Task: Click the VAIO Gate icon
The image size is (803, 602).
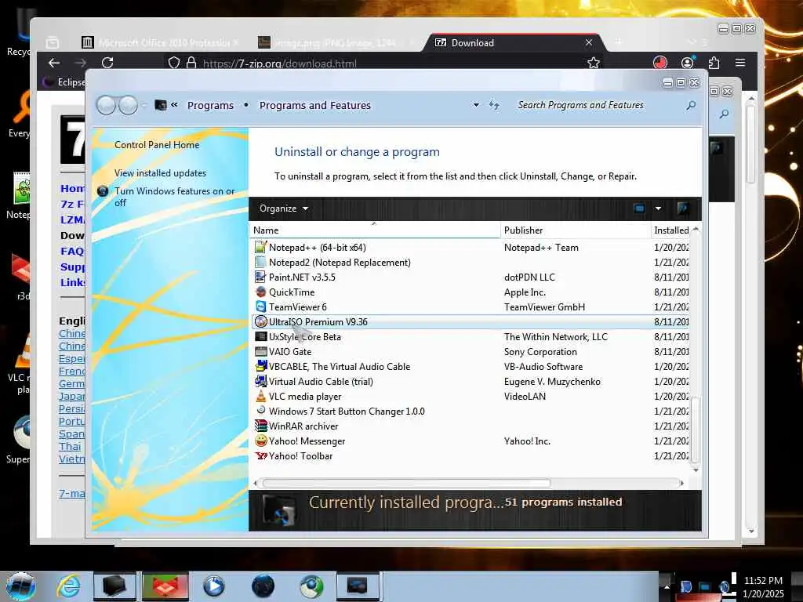Action: click(x=260, y=352)
